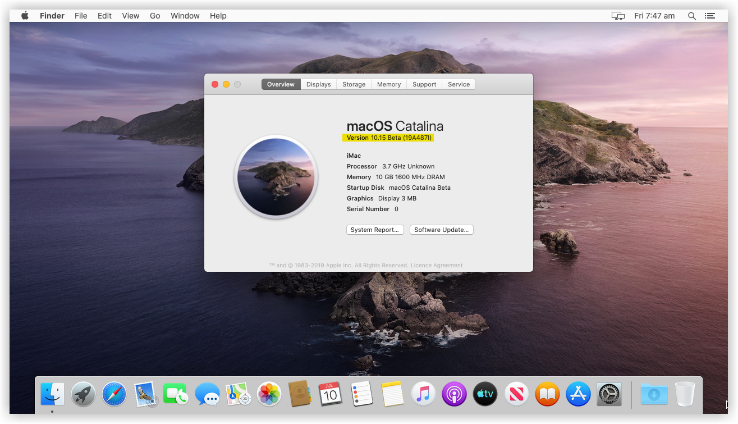Open Spotlight search magnifier icon

click(692, 16)
